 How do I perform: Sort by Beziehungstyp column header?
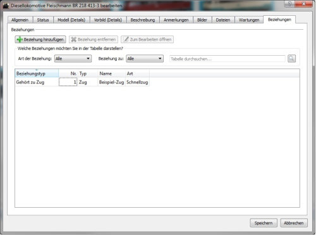37,73
